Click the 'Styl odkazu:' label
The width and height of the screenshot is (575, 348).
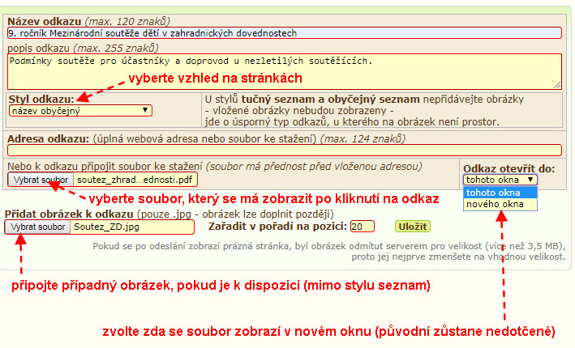tap(41, 98)
